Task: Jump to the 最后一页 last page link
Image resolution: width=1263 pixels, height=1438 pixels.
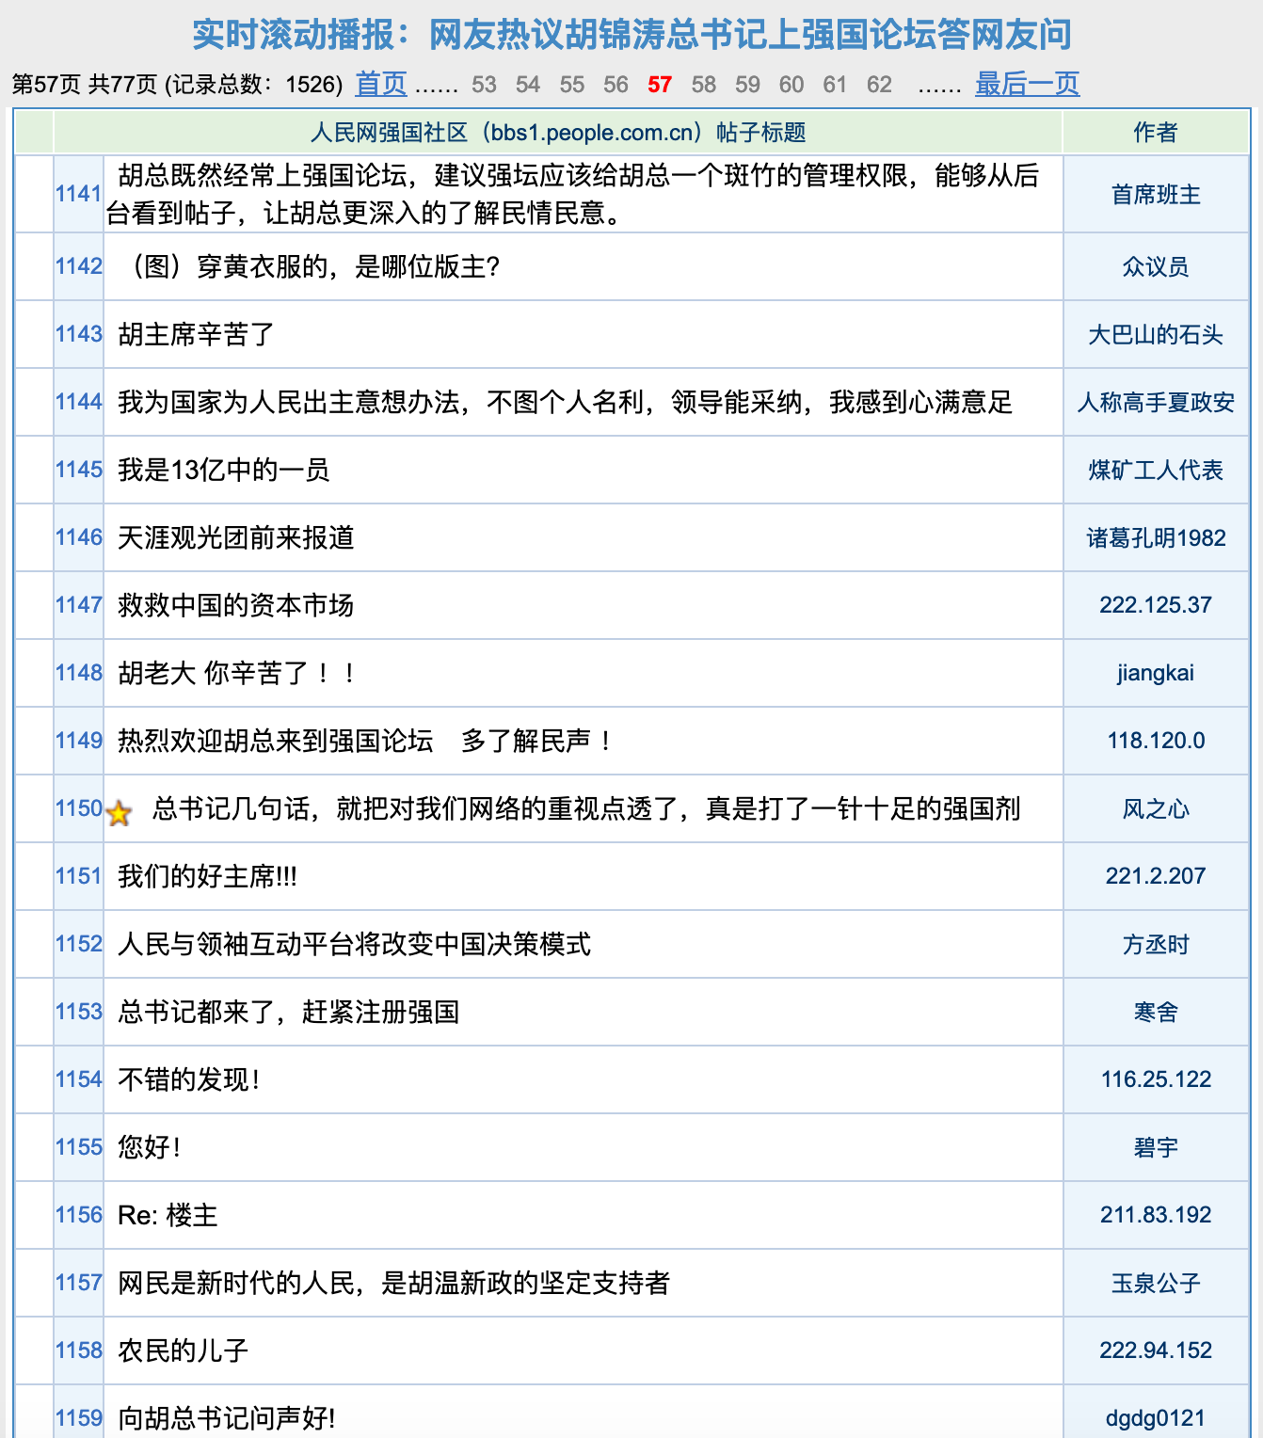Action: point(1027,85)
